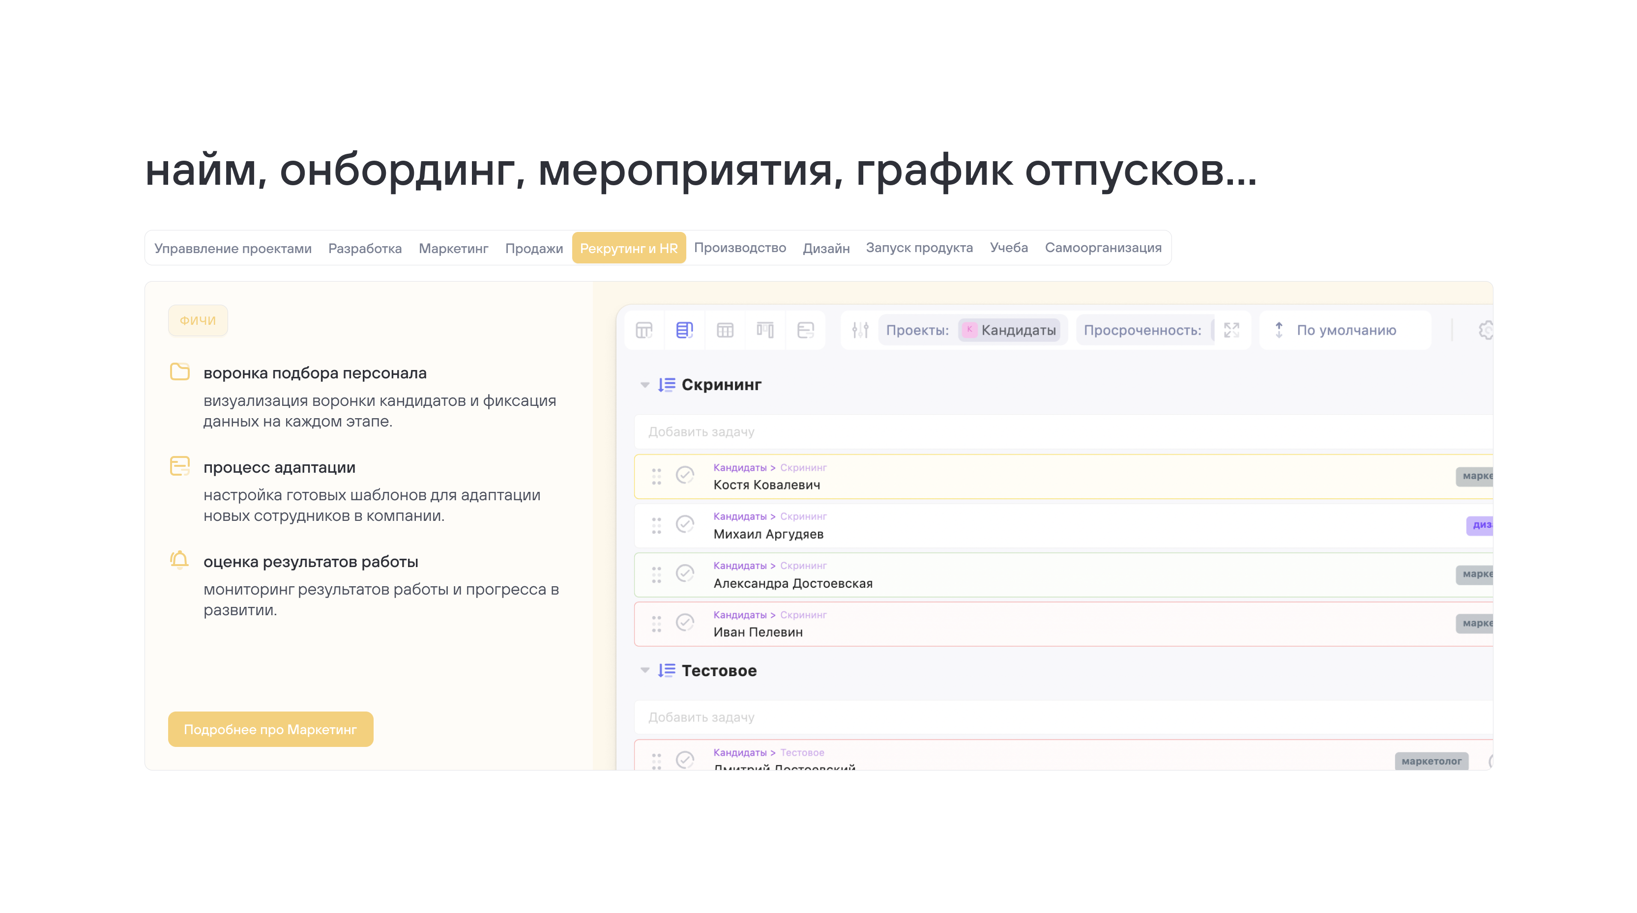Open the Кандидаты breadcrumb link above Александра Достоевская
The image size is (1637, 913).
click(740, 566)
